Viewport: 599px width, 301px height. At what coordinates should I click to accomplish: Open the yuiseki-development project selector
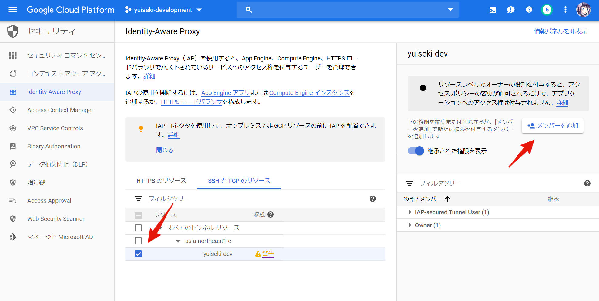164,10
